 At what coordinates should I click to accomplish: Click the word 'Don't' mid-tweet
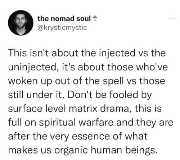[x=79, y=94]
